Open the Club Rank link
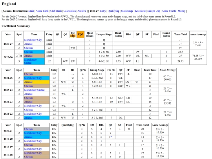 56,11
